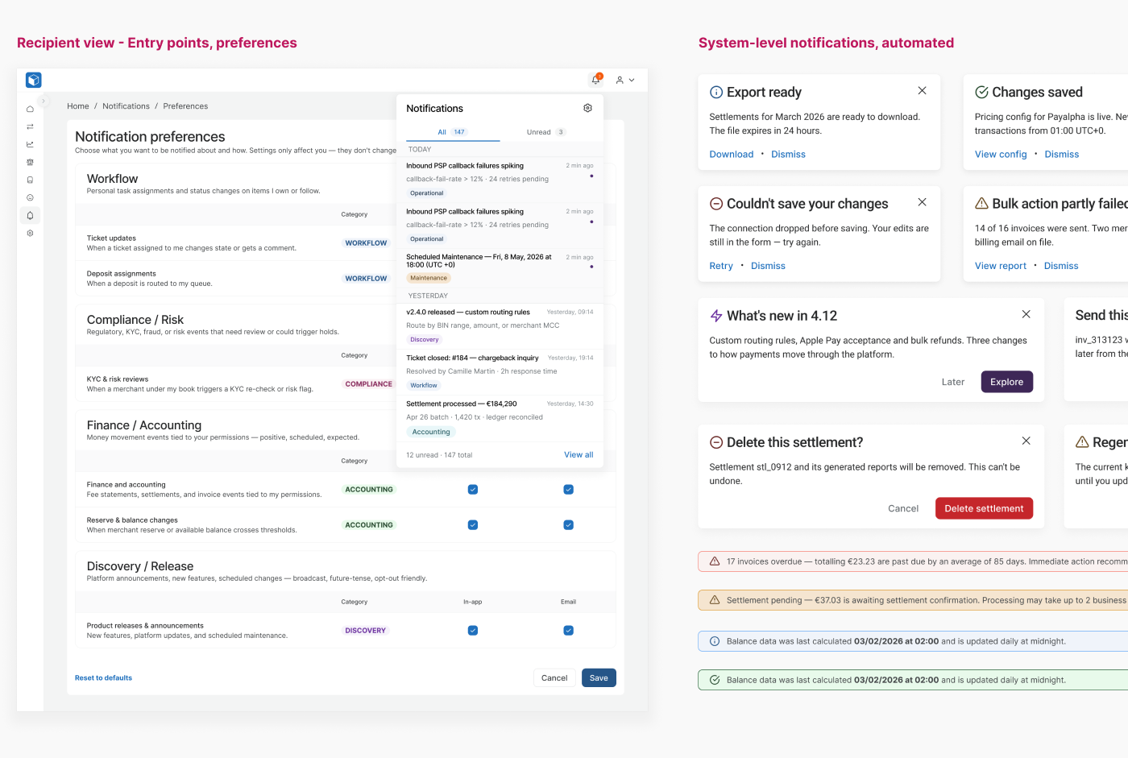The width and height of the screenshot is (1128, 758).
Task: Switch to the All notifications tab
Action: click(452, 132)
